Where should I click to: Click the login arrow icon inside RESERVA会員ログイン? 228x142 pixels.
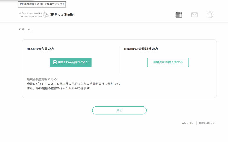point(55,62)
